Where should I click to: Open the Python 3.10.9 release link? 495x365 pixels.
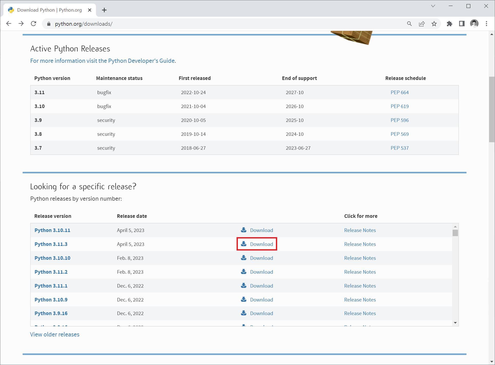[51, 300]
